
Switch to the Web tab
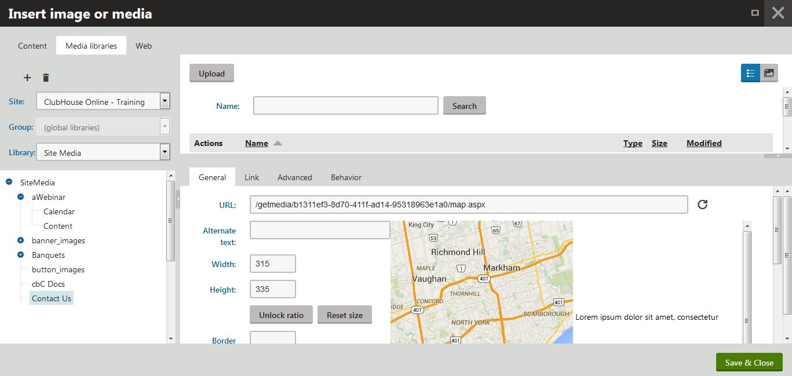(144, 46)
